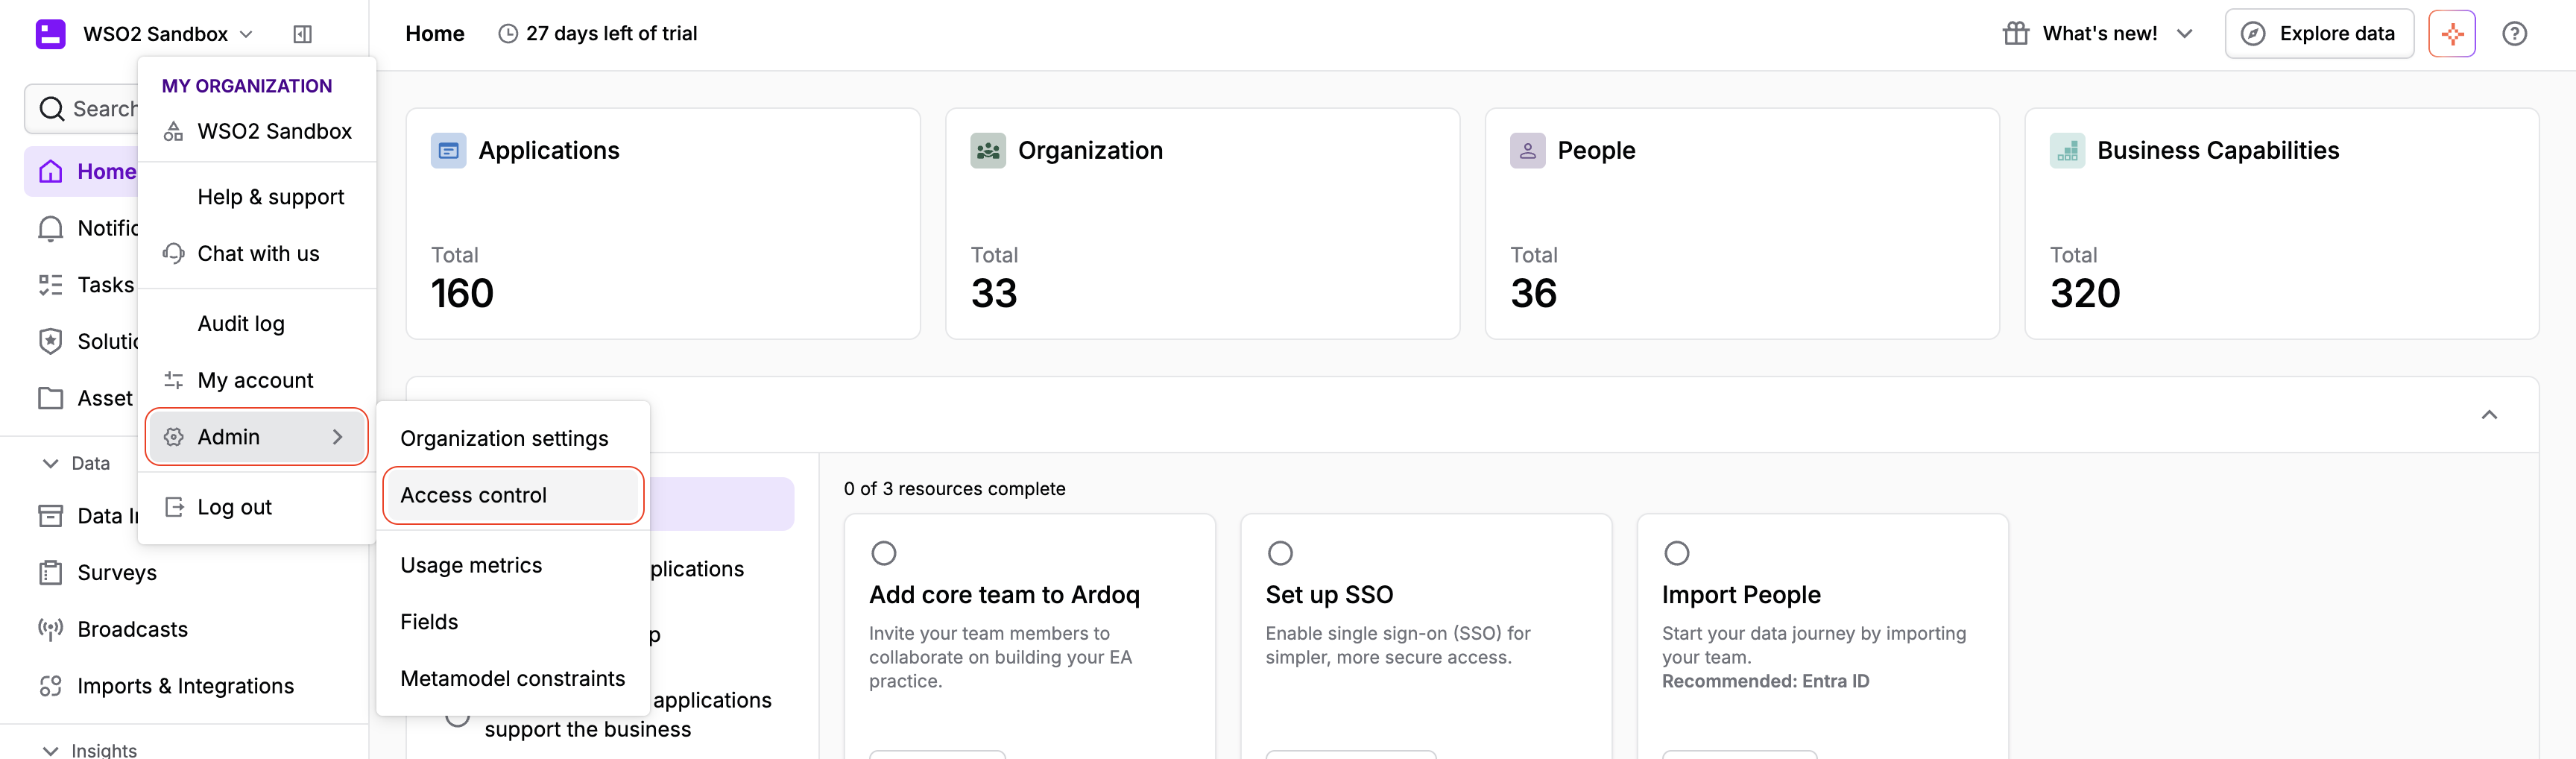Screen dimensions: 2576x759
Task: Click the Business Capabilities card icon
Action: [x=2067, y=151]
